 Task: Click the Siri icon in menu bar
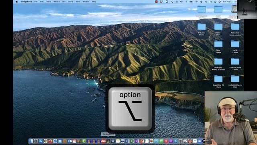click(x=220, y=2)
